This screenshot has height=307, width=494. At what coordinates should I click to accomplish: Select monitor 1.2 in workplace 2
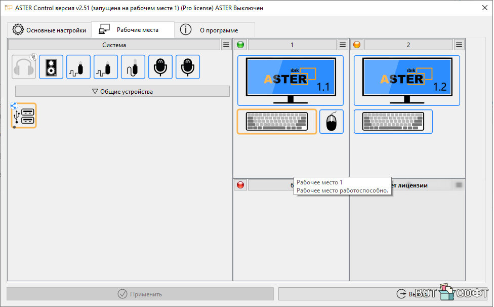(406, 80)
